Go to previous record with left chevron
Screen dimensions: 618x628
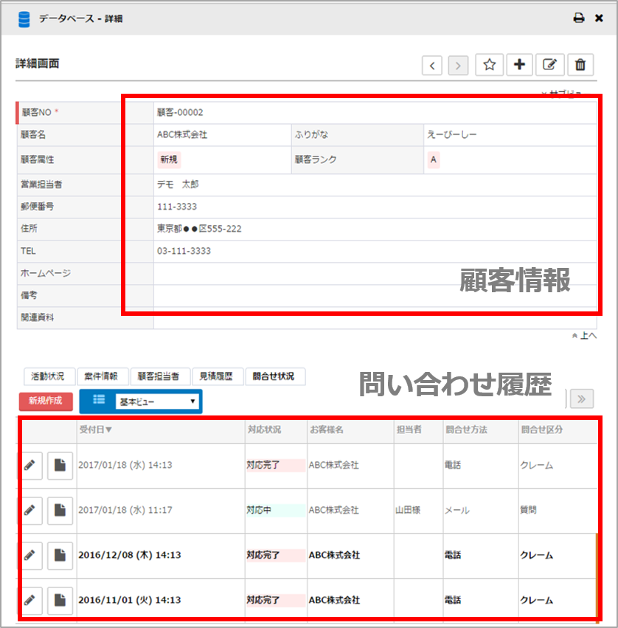[x=432, y=65]
